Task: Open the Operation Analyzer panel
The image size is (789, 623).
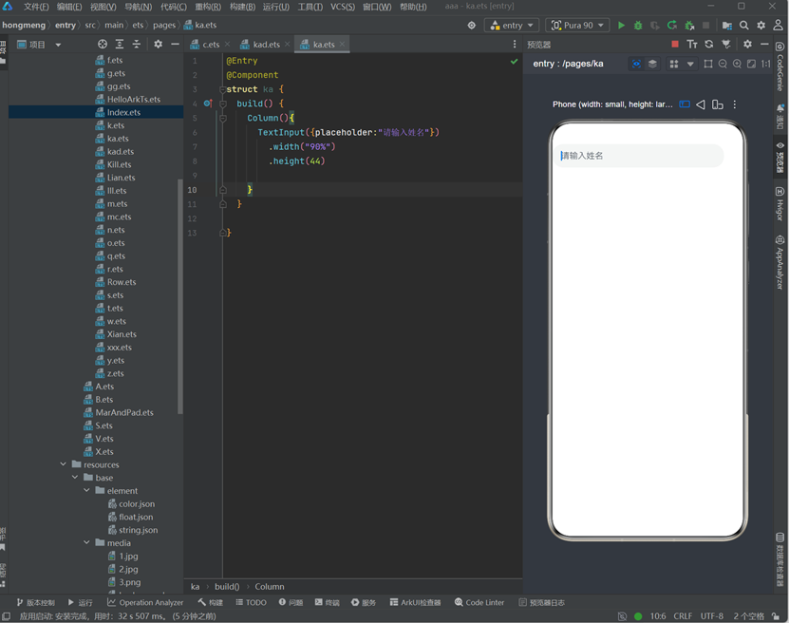Action: tap(145, 602)
